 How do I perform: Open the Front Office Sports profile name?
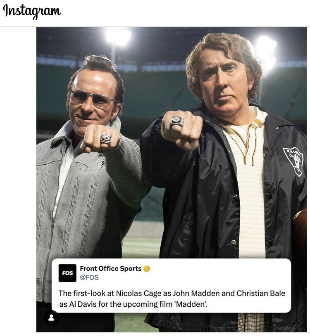(x=111, y=269)
